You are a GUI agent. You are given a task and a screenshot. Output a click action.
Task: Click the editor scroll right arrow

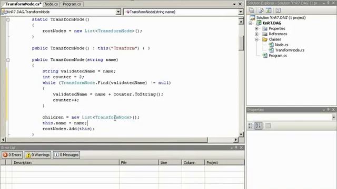tap(236, 140)
